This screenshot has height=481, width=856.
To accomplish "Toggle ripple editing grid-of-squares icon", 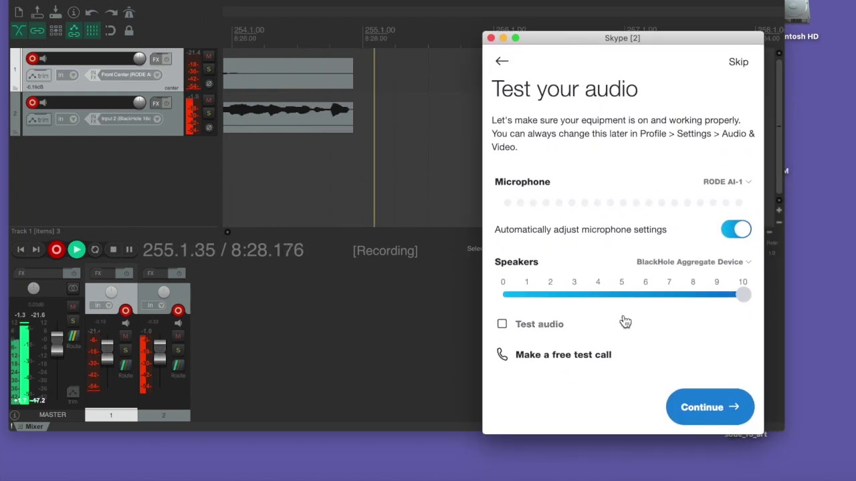I will pyautogui.click(x=56, y=30).
